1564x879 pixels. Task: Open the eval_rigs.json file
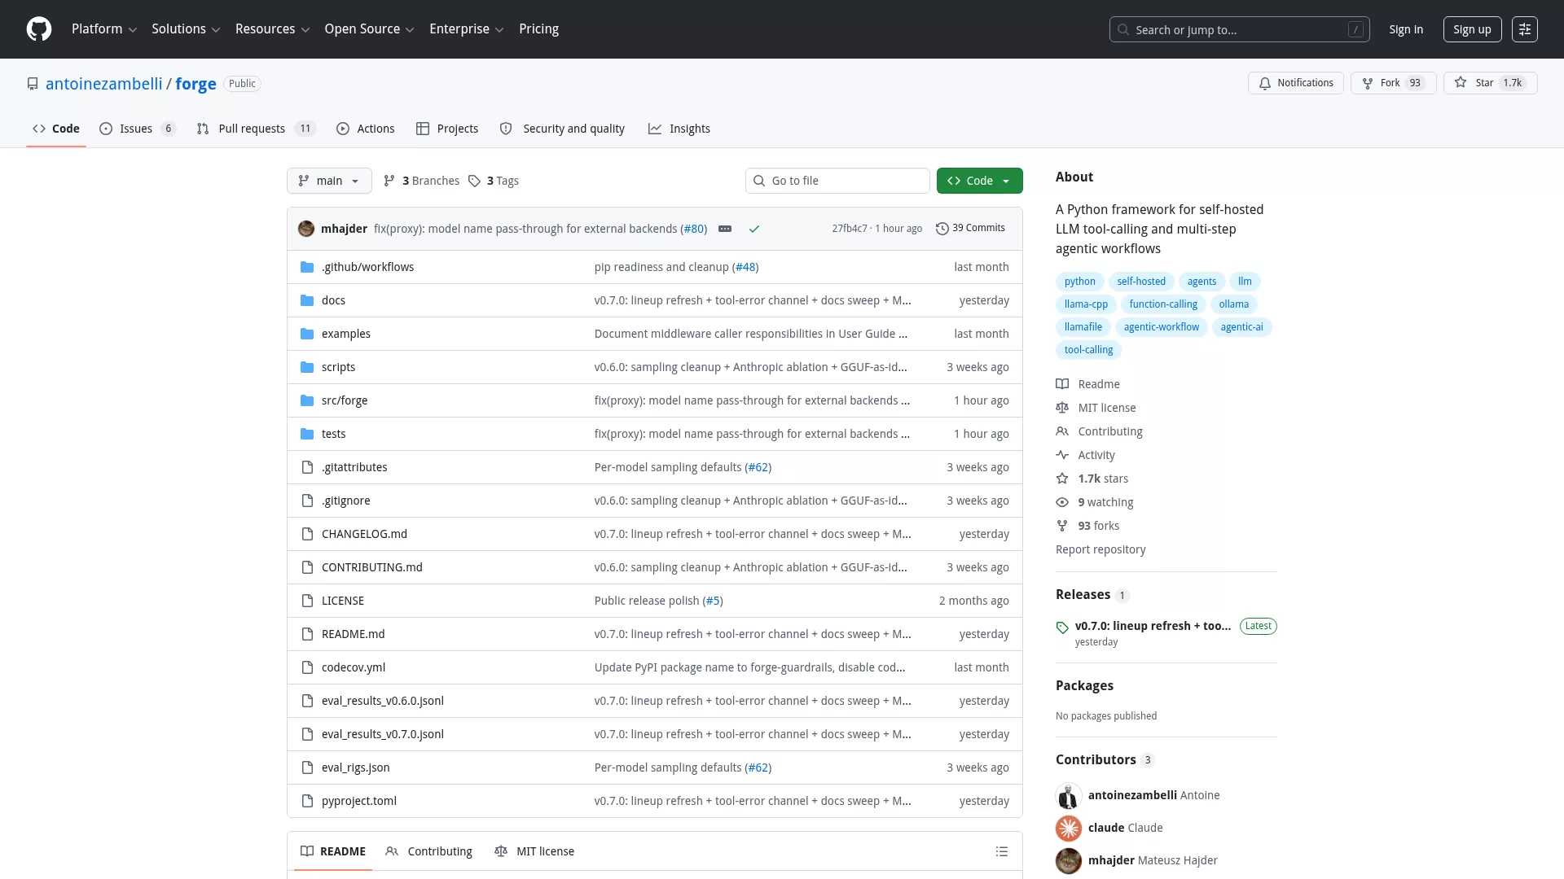pos(355,767)
